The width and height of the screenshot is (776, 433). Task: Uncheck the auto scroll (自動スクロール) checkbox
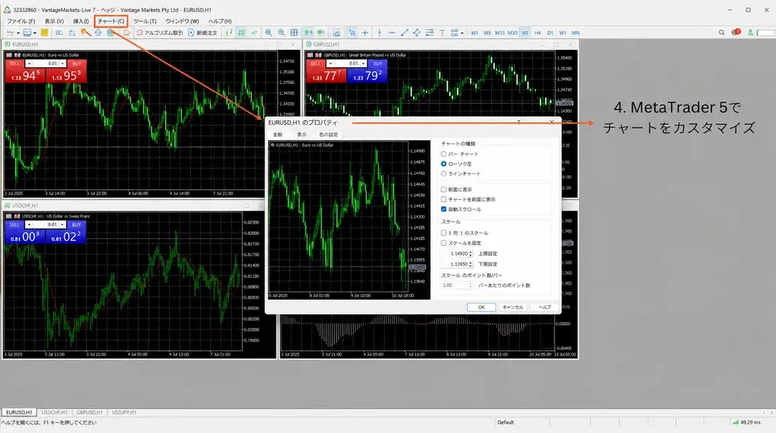443,209
